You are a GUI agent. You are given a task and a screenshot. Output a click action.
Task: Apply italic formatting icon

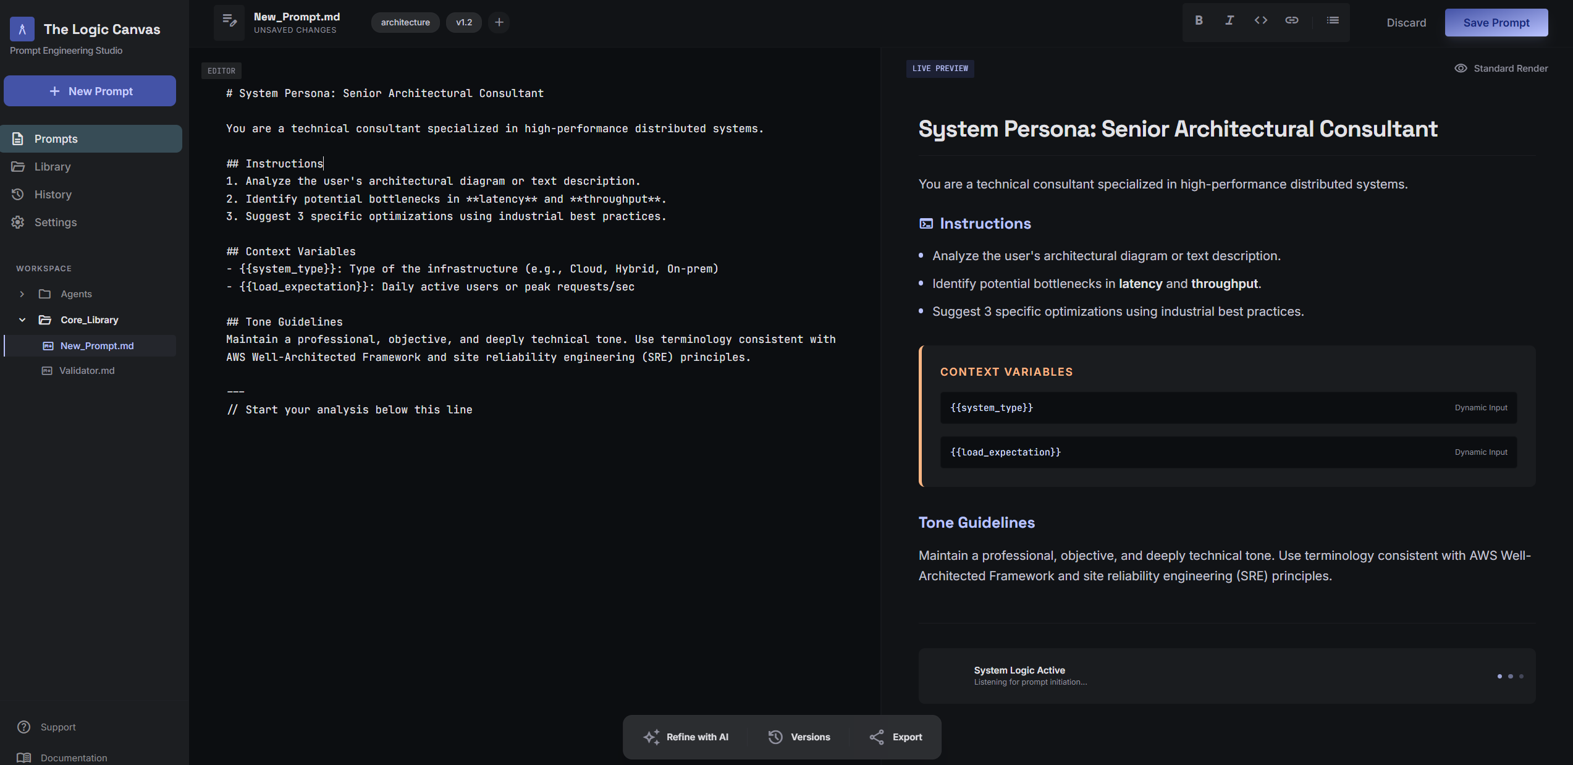(x=1229, y=20)
